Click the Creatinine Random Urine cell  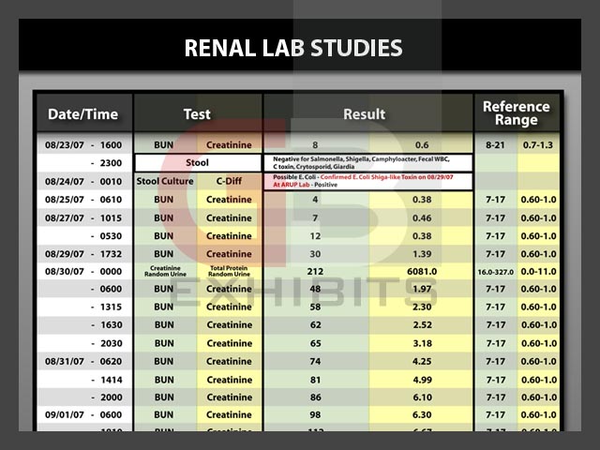[x=164, y=271]
